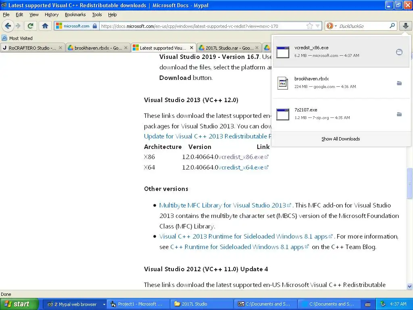Open the Edit menu
This screenshot has height=310, width=413.
(x=19, y=15)
